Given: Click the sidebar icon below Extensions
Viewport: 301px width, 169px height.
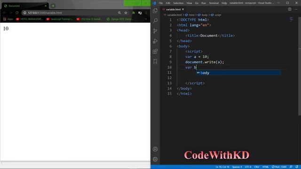Looking at the screenshot, I should [155, 61].
